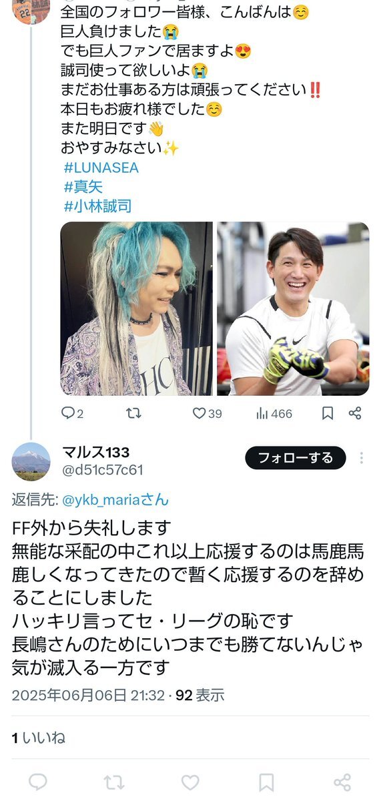
Task: Open the #真矢 hashtag
Action: pos(83,188)
